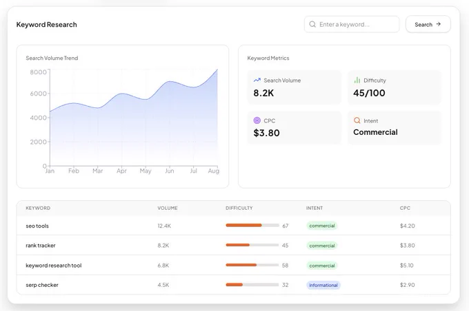Click the 8000 label on chart axis
469x311 pixels.
[39, 72]
